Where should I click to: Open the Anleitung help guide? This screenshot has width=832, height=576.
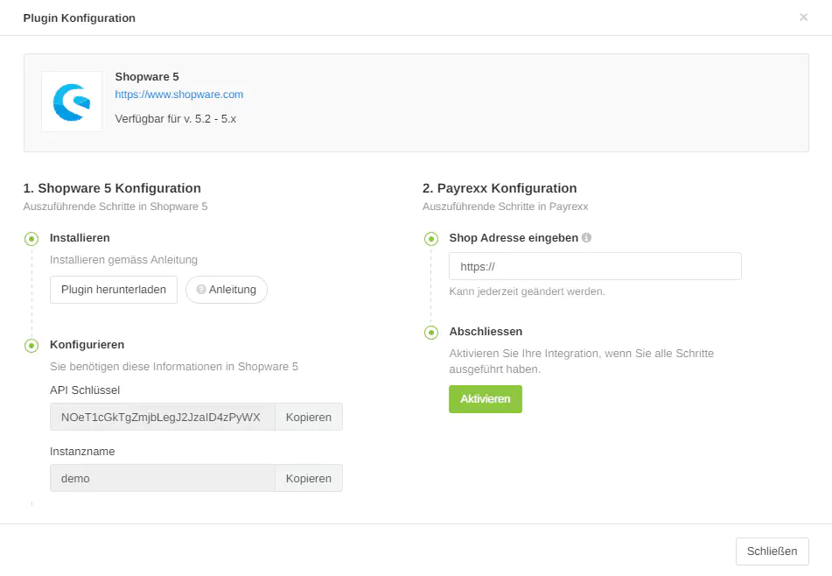pyautogui.click(x=227, y=290)
